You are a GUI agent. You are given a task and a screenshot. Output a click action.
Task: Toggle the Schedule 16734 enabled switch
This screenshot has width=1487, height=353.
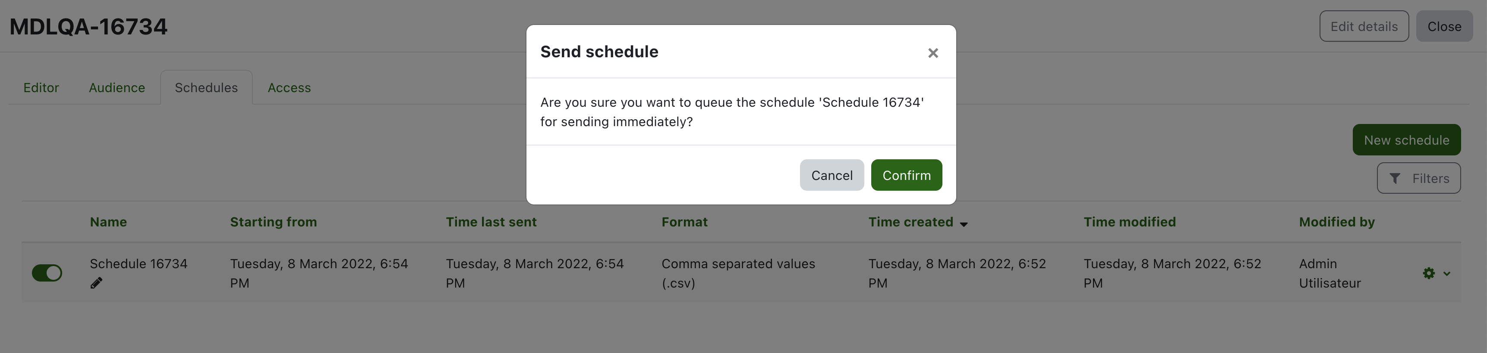tap(47, 273)
